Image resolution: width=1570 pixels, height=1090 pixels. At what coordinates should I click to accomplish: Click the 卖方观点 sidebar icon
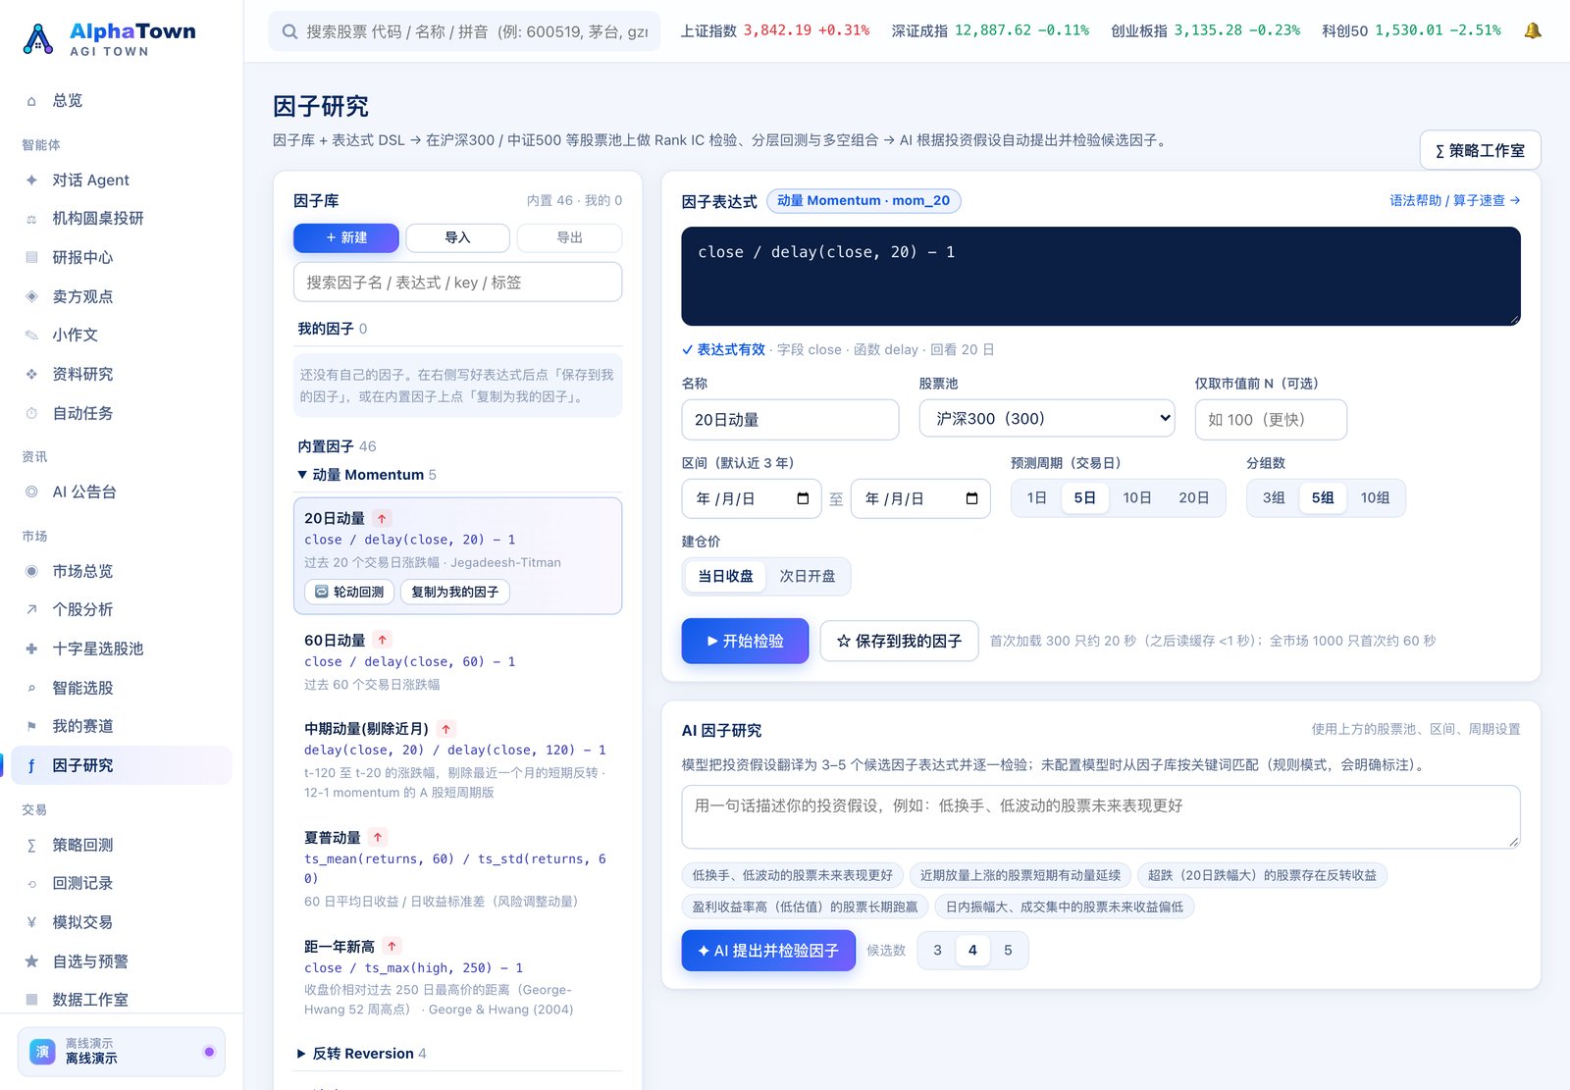(31, 296)
